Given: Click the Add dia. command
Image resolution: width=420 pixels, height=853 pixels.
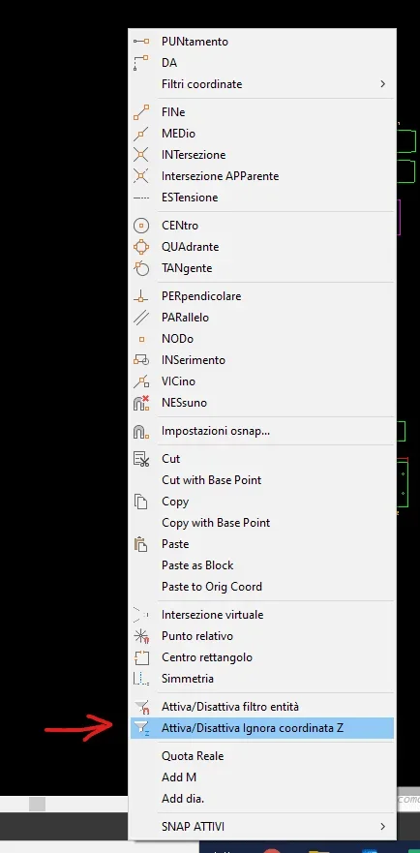Looking at the screenshot, I should [262, 799].
